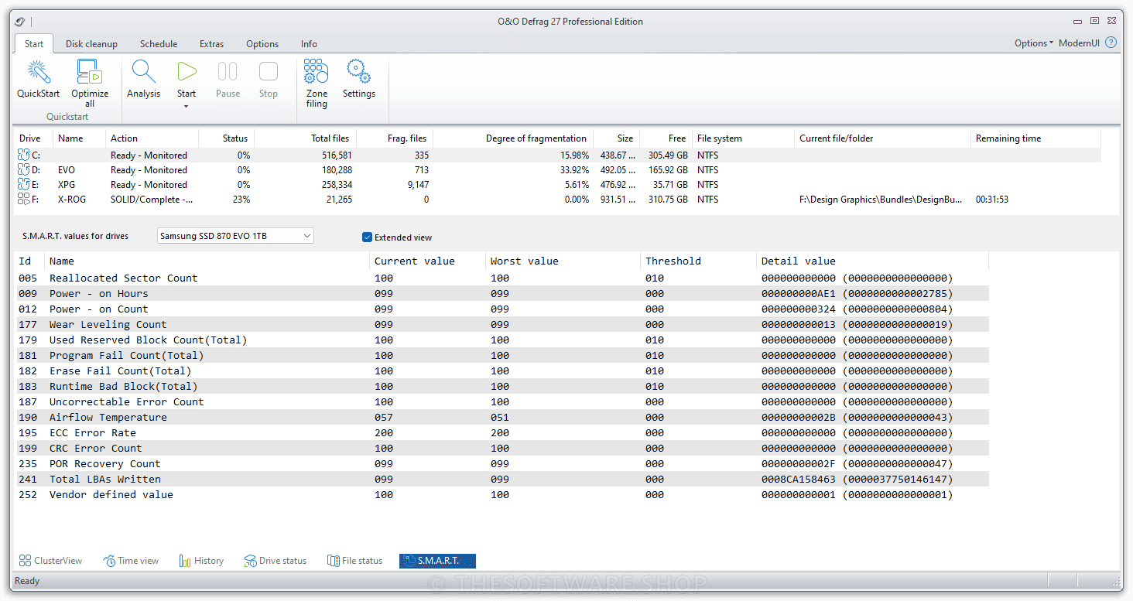Click the Pause icon

[x=228, y=72]
